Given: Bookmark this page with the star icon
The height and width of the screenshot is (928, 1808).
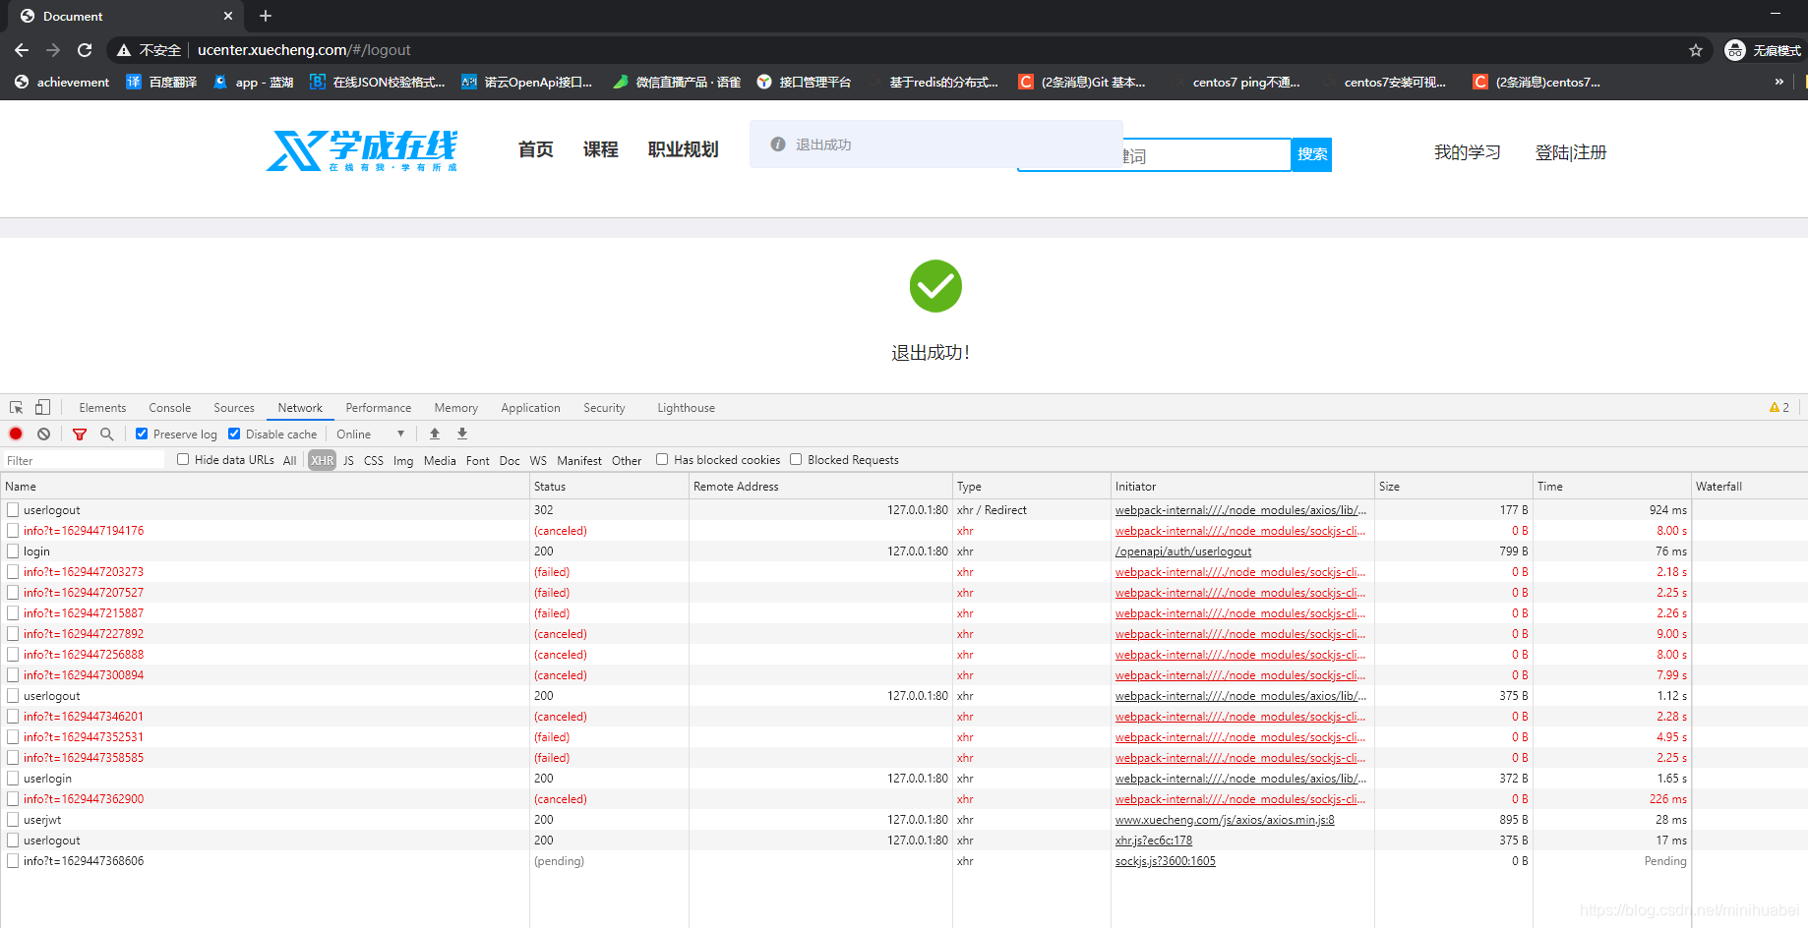Looking at the screenshot, I should click(x=1696, y=50).
